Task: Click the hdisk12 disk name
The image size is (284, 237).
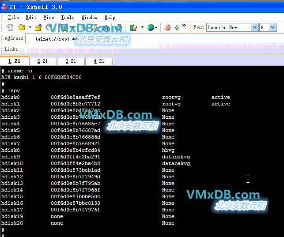Action: [12, 177]
